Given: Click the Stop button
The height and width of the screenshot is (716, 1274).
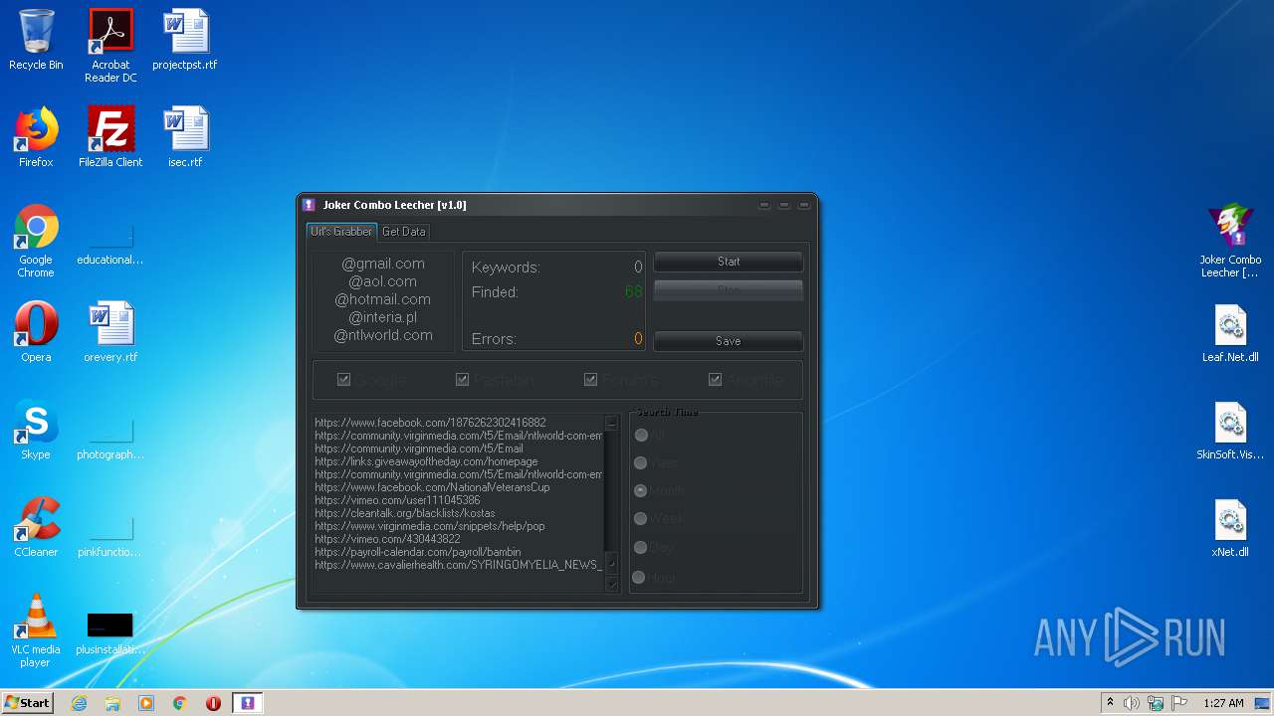Looking at the screenshot, I should point(729,290).
